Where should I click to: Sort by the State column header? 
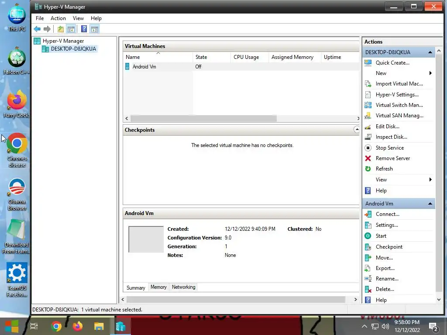(212, 57)
